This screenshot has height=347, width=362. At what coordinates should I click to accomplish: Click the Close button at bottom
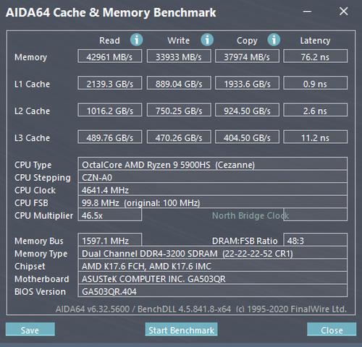point(332,330)
